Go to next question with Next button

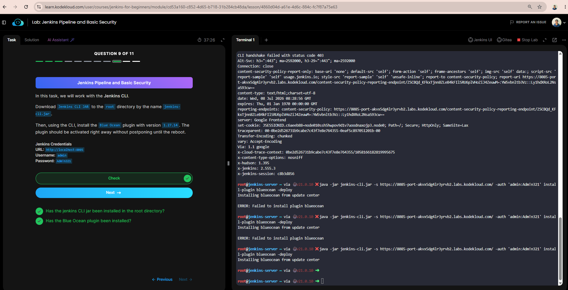[114, 193]
